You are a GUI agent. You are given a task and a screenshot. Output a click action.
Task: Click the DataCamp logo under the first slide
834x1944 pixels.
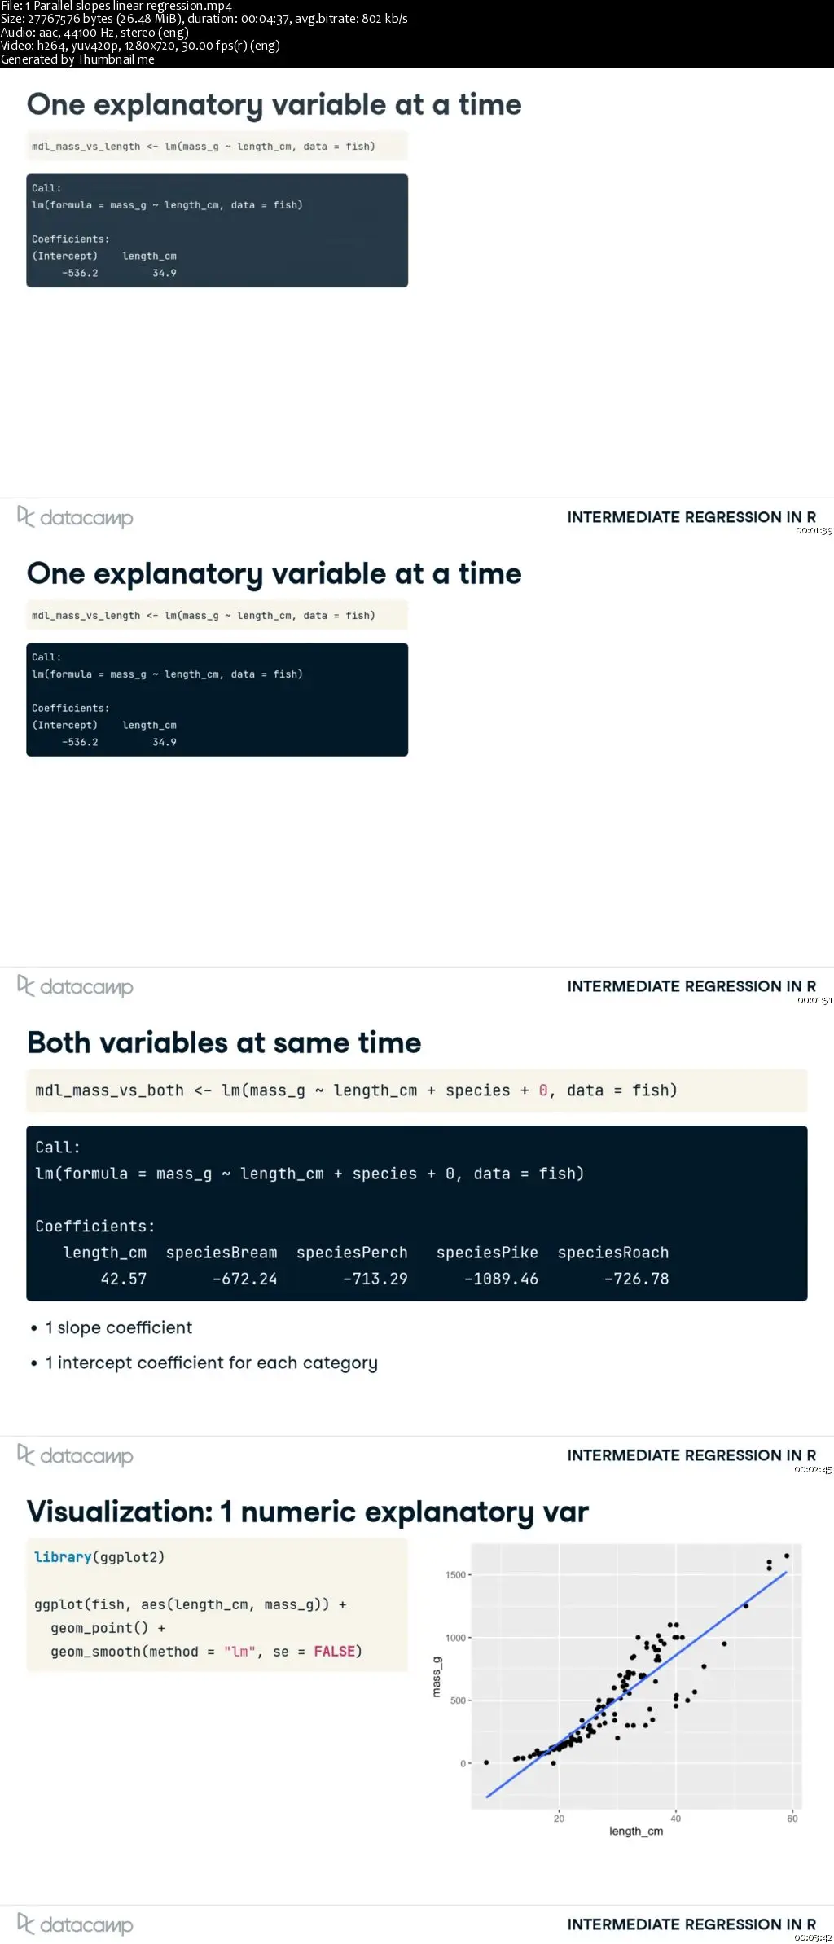[x=75, y=518]
